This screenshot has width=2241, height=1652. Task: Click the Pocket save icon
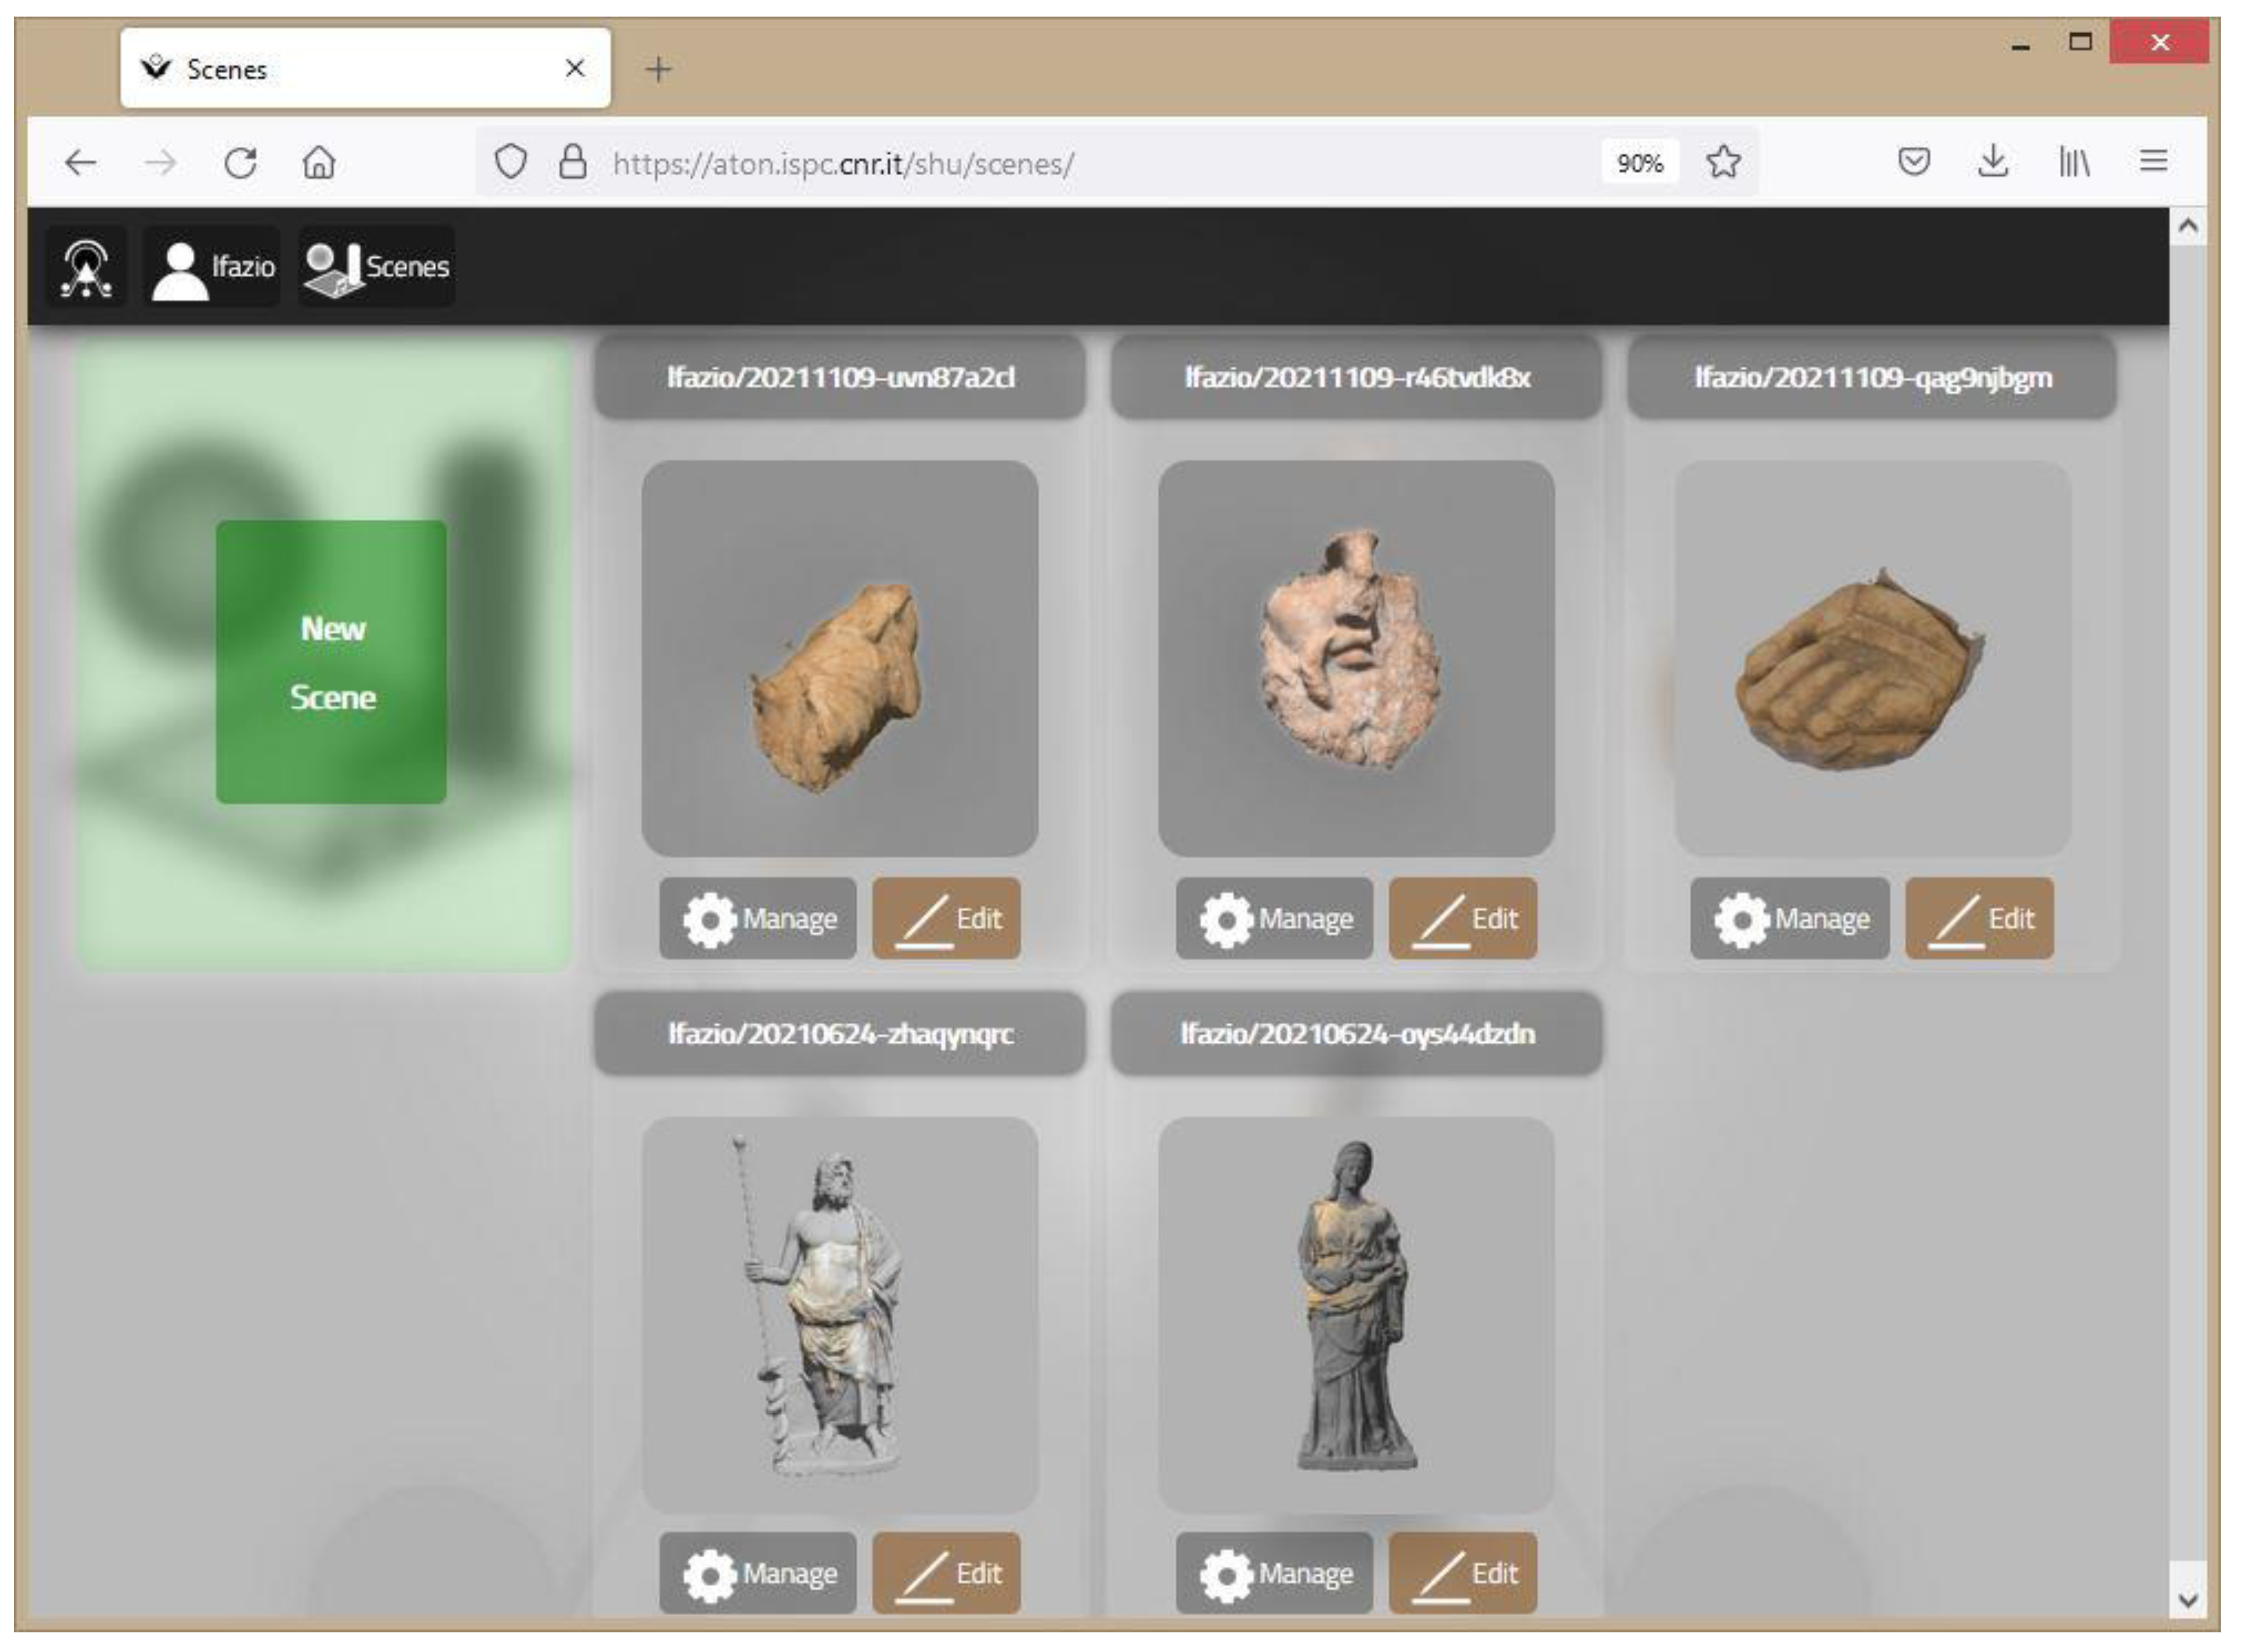[1913, 162]
